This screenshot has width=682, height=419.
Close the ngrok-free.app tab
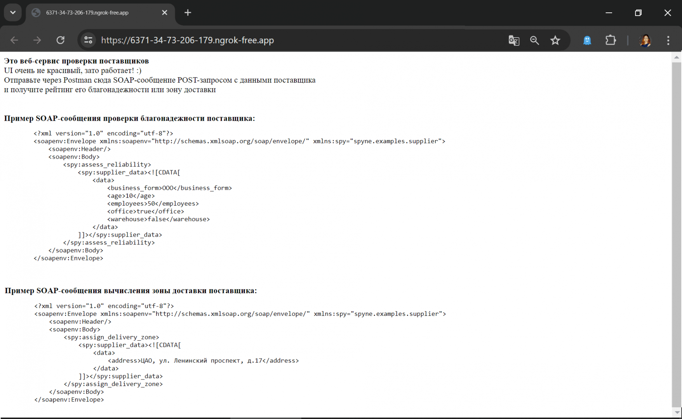pyautogui.click(x=165, y=13)
